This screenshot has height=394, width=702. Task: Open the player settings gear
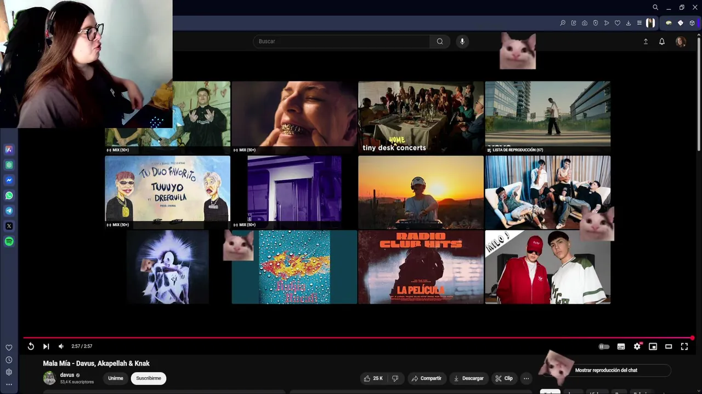click(637, 346)
